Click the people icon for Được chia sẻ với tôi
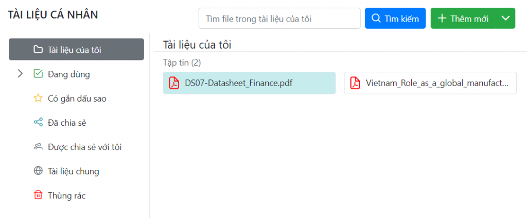This screenshot has height=218, width=527. pyautogui.click(x=38, y=147)
